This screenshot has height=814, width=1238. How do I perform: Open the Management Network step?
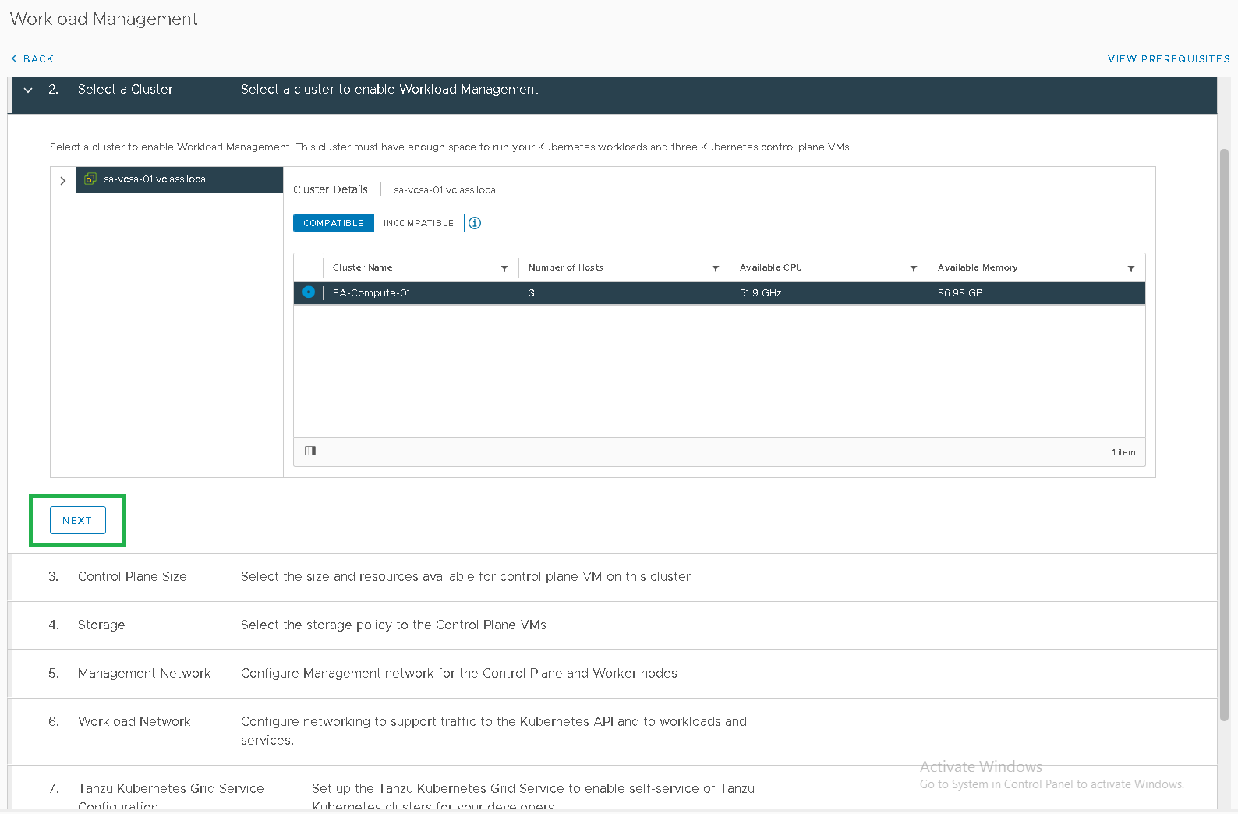144,674
